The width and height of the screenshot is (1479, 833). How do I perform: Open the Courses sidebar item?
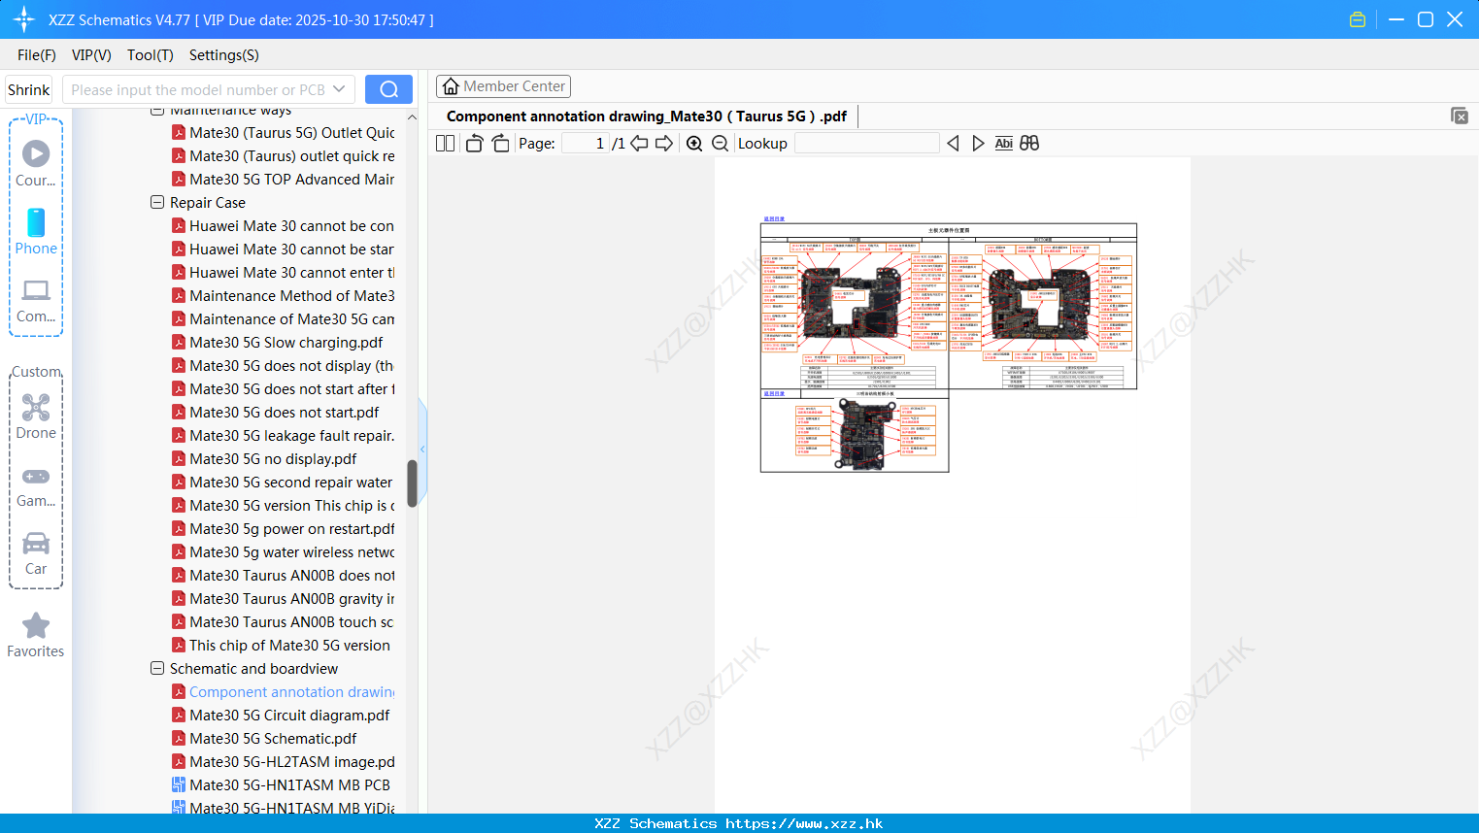36,164
